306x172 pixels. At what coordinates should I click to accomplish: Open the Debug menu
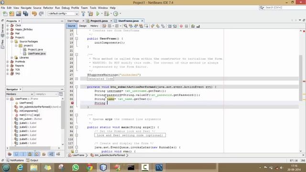click(x=66, y=8)
